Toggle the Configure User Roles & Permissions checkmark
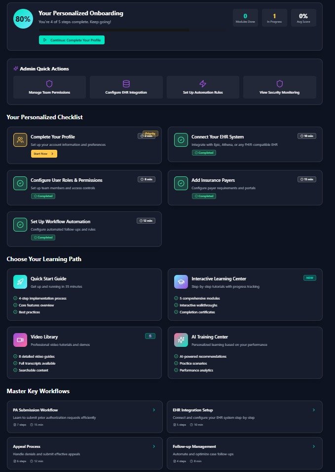Viewport: 335px width, 472px height. (x=20, y=183)
